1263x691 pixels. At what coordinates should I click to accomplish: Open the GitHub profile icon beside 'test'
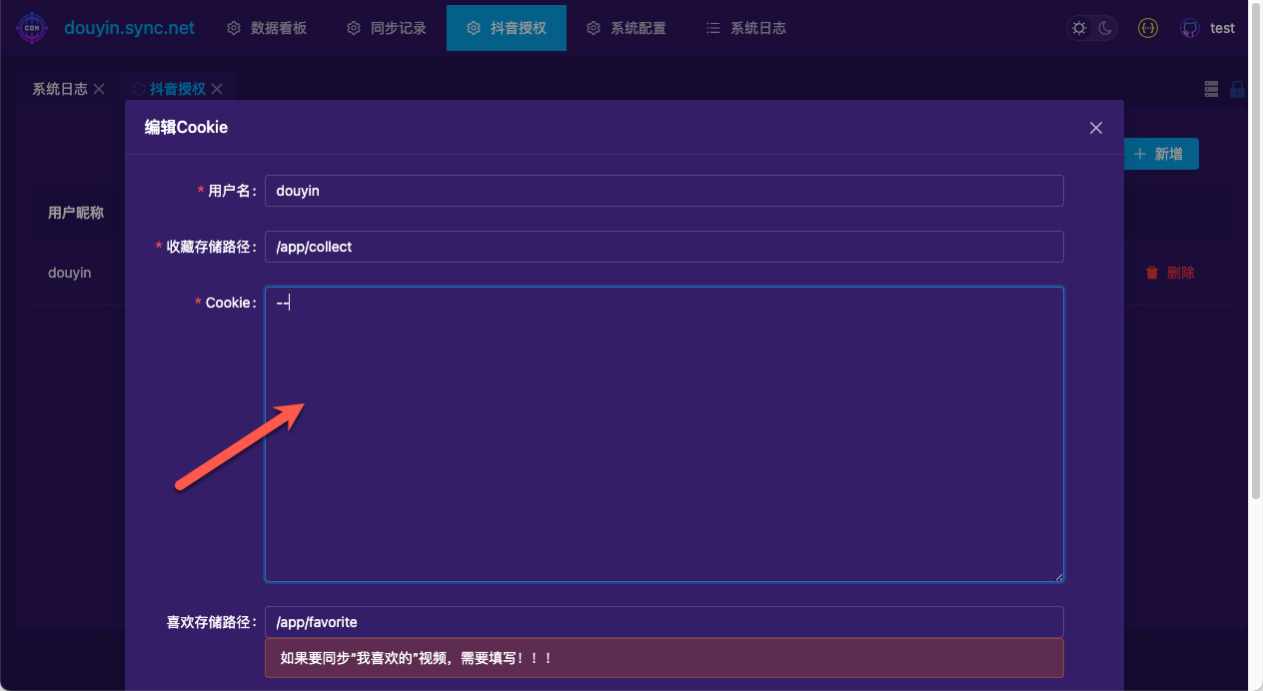pos(1188,28)
